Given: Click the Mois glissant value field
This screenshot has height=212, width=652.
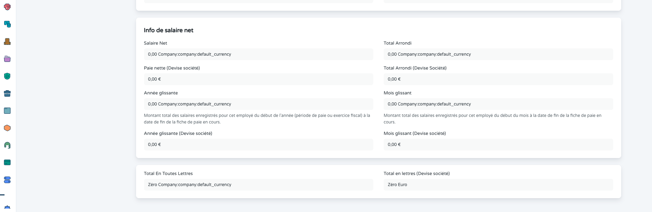Looking at the screenshot, I should coord(498,104).
